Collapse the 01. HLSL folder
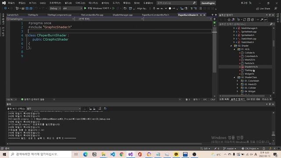The width and height of the screenshot is (281, 158). (x=234, y=49)
